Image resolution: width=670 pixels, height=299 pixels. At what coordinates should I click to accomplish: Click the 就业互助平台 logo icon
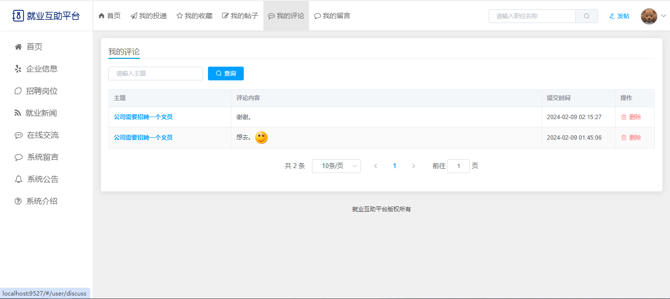[x=18, y=16]
